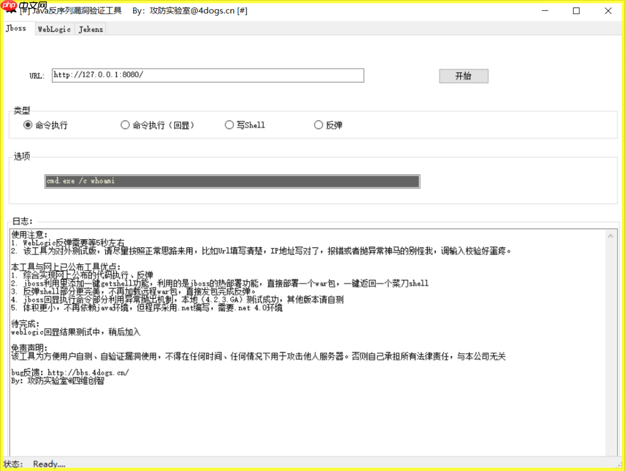The image size is (625, 471).
Task: Select the 命令执行（回显） option
Action: pyautogui.click(x=125, y=124)
